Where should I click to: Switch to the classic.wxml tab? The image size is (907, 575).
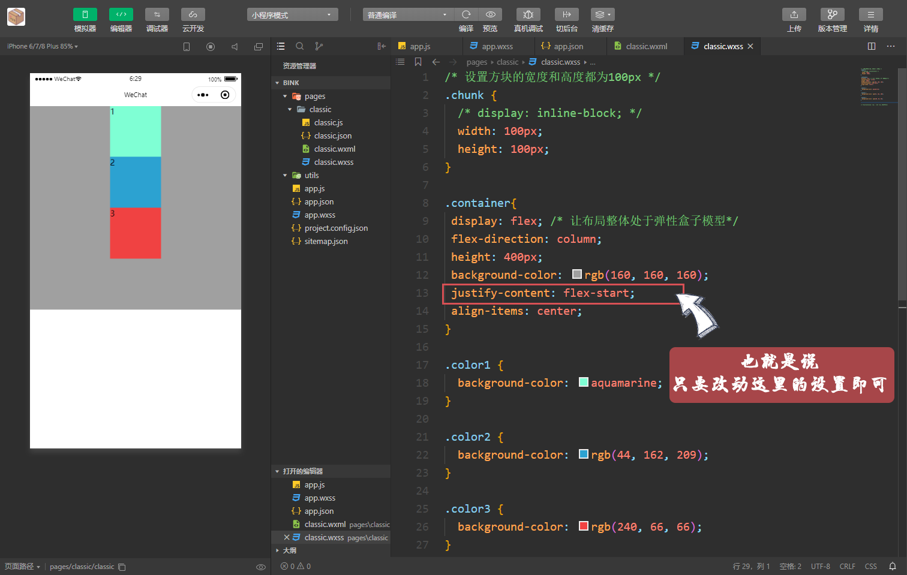[x=645, y=45]
